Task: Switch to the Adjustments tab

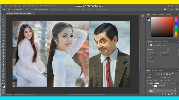Action: click(158, 41)
